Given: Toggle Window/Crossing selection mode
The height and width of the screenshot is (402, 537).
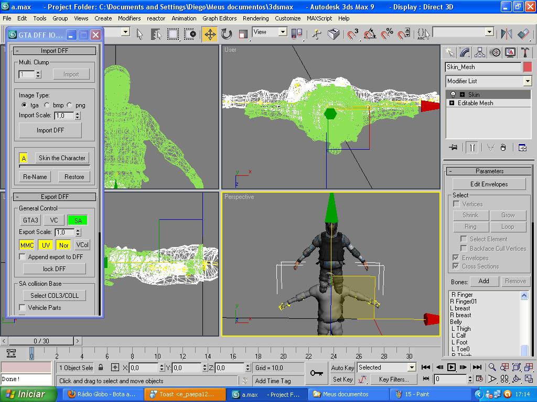Looking at the screenshot, I should coord(190,34).
